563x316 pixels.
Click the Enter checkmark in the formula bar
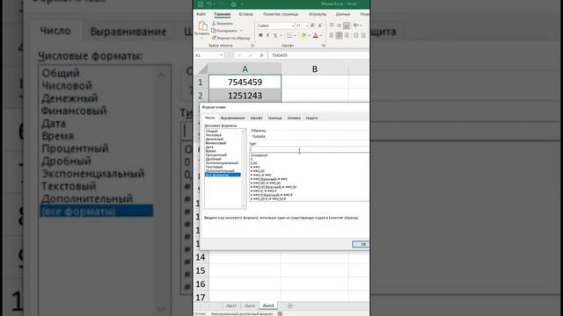(251, 55)
